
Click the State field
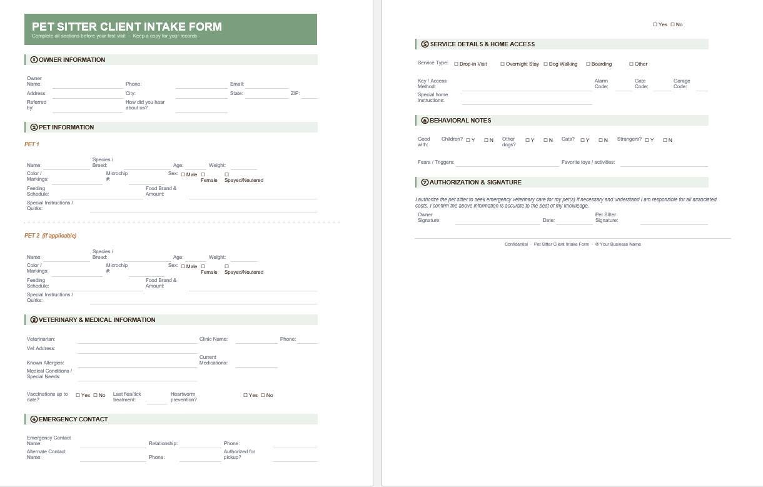click(267, 94)
